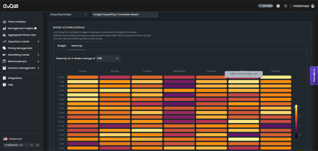Click the Help question mark icon
The image size is (318, 151).
click(x=4, y=85)
